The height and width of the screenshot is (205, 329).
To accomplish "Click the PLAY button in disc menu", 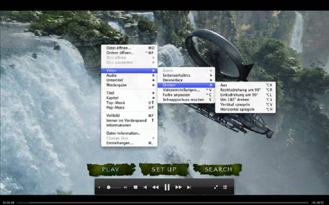I will 111,170.
